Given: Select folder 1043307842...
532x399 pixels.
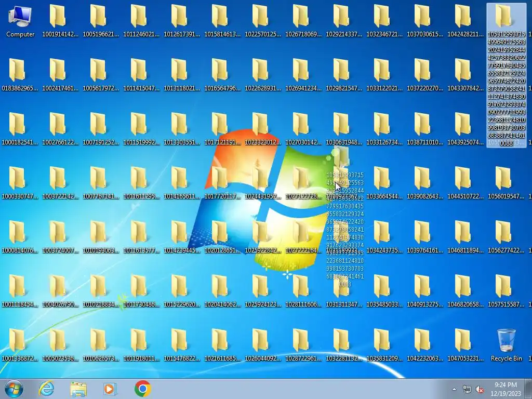Looking at the screenshot, I should (x=465, y=75).
